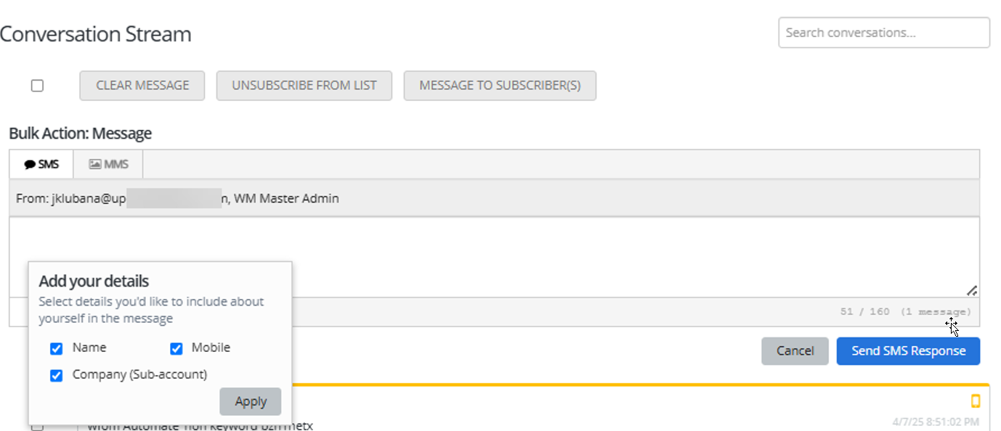Click the search conversations field
This screenshot has width=1001, height=431.
(883, 33)
